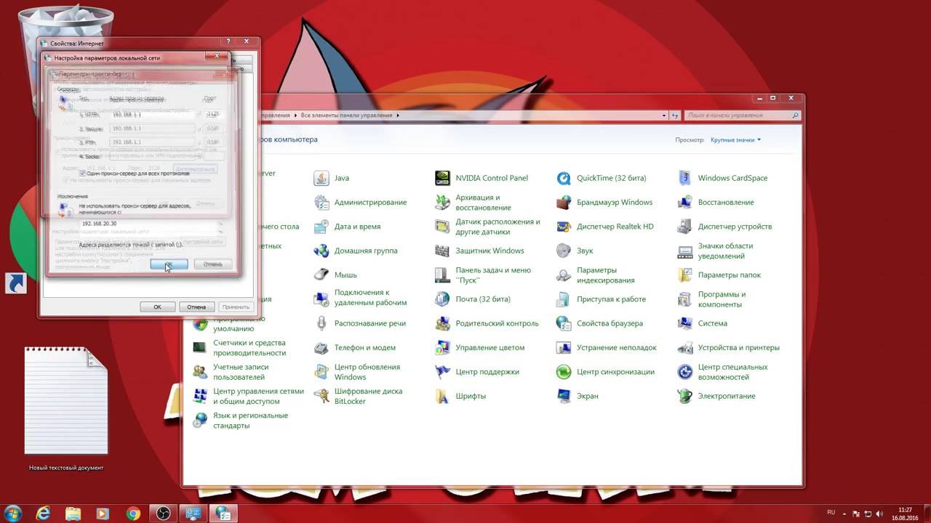Confirm proxy settings with the highlighted OK button
The image size is (931, 523).
tap(169, 264)
